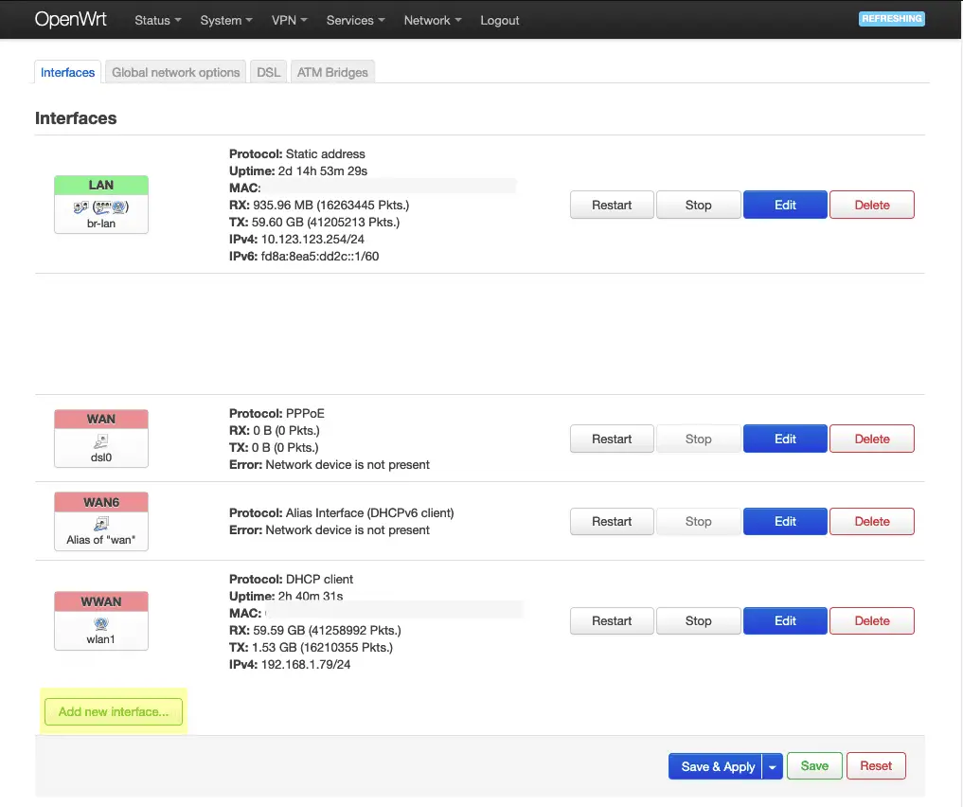The height and width of the screenshot is (807, 963).
Task: Delete the WAN6 interface
Action: click(x=871, y=521)
